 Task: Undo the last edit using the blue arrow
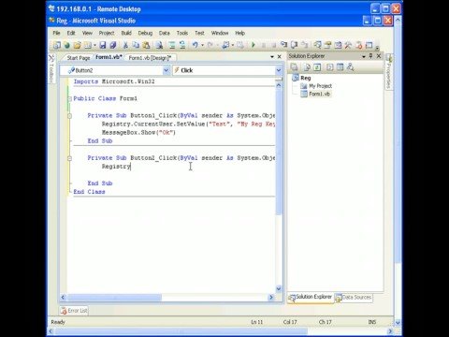tap(196, 45)
